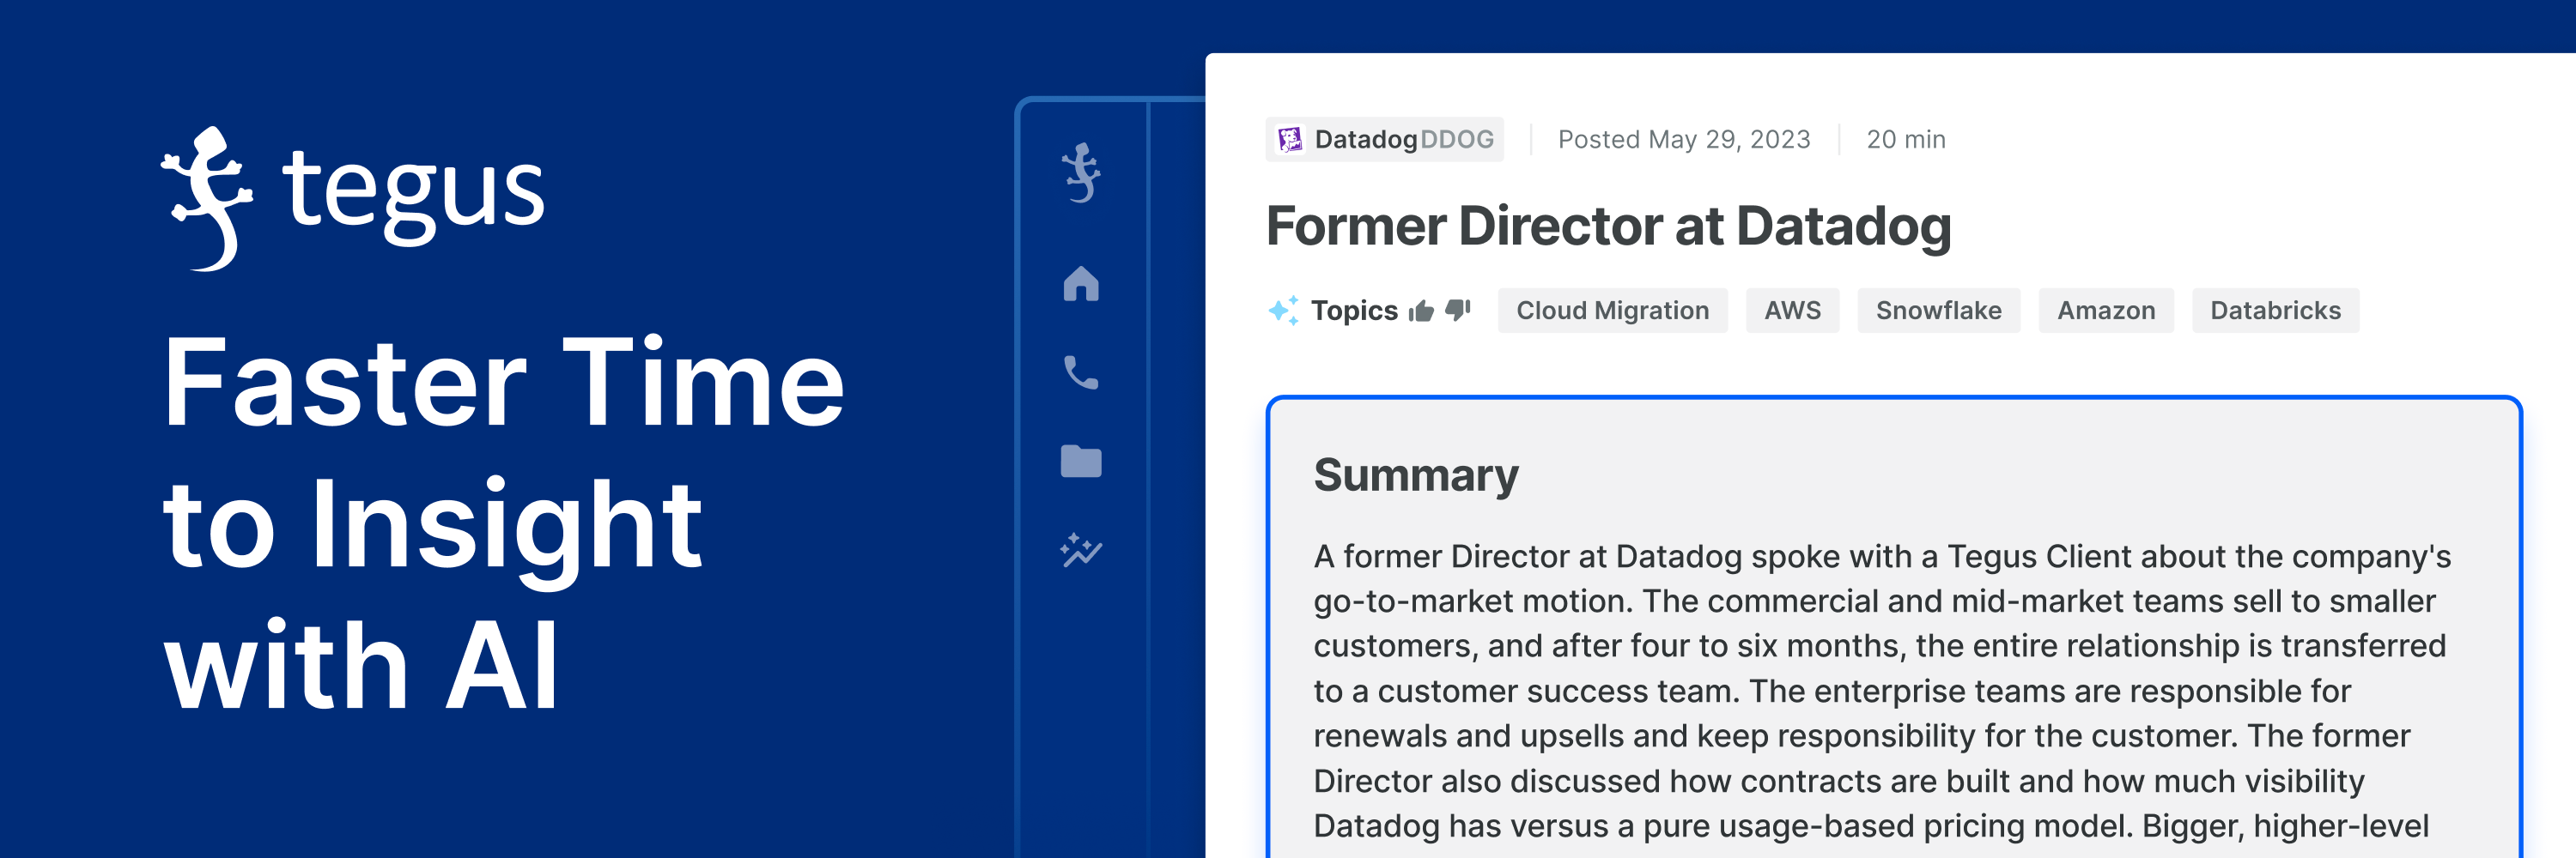
Task: Click the Datadog company logo icon
Action: click(x=1290, y=139)
